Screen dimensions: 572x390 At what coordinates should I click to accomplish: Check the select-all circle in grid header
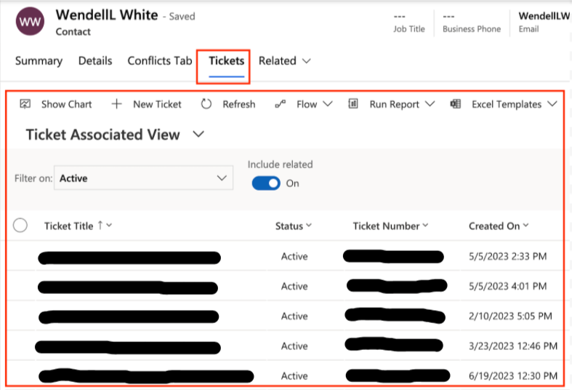(20, 226)
